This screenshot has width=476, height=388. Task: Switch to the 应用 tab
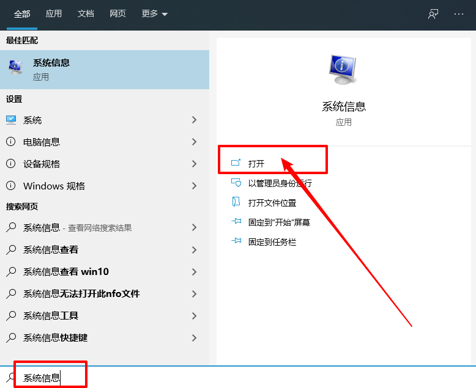tap(54, 14)
